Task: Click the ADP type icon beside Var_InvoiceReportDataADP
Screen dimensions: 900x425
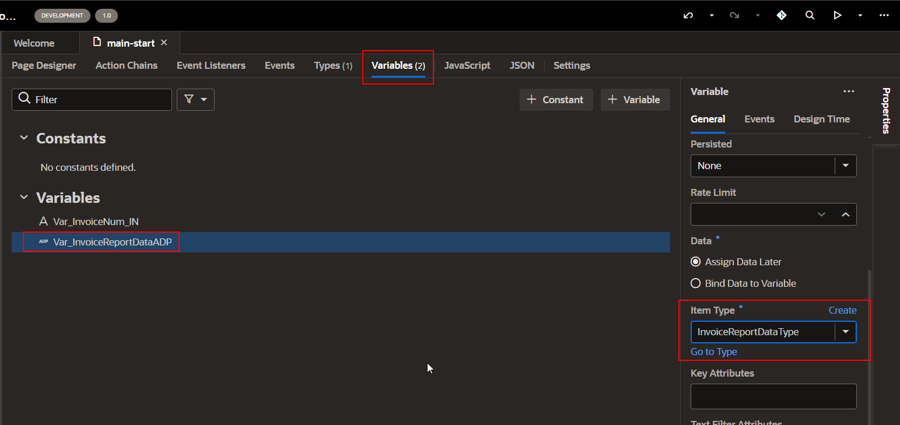Action: (x=43, y=241)
